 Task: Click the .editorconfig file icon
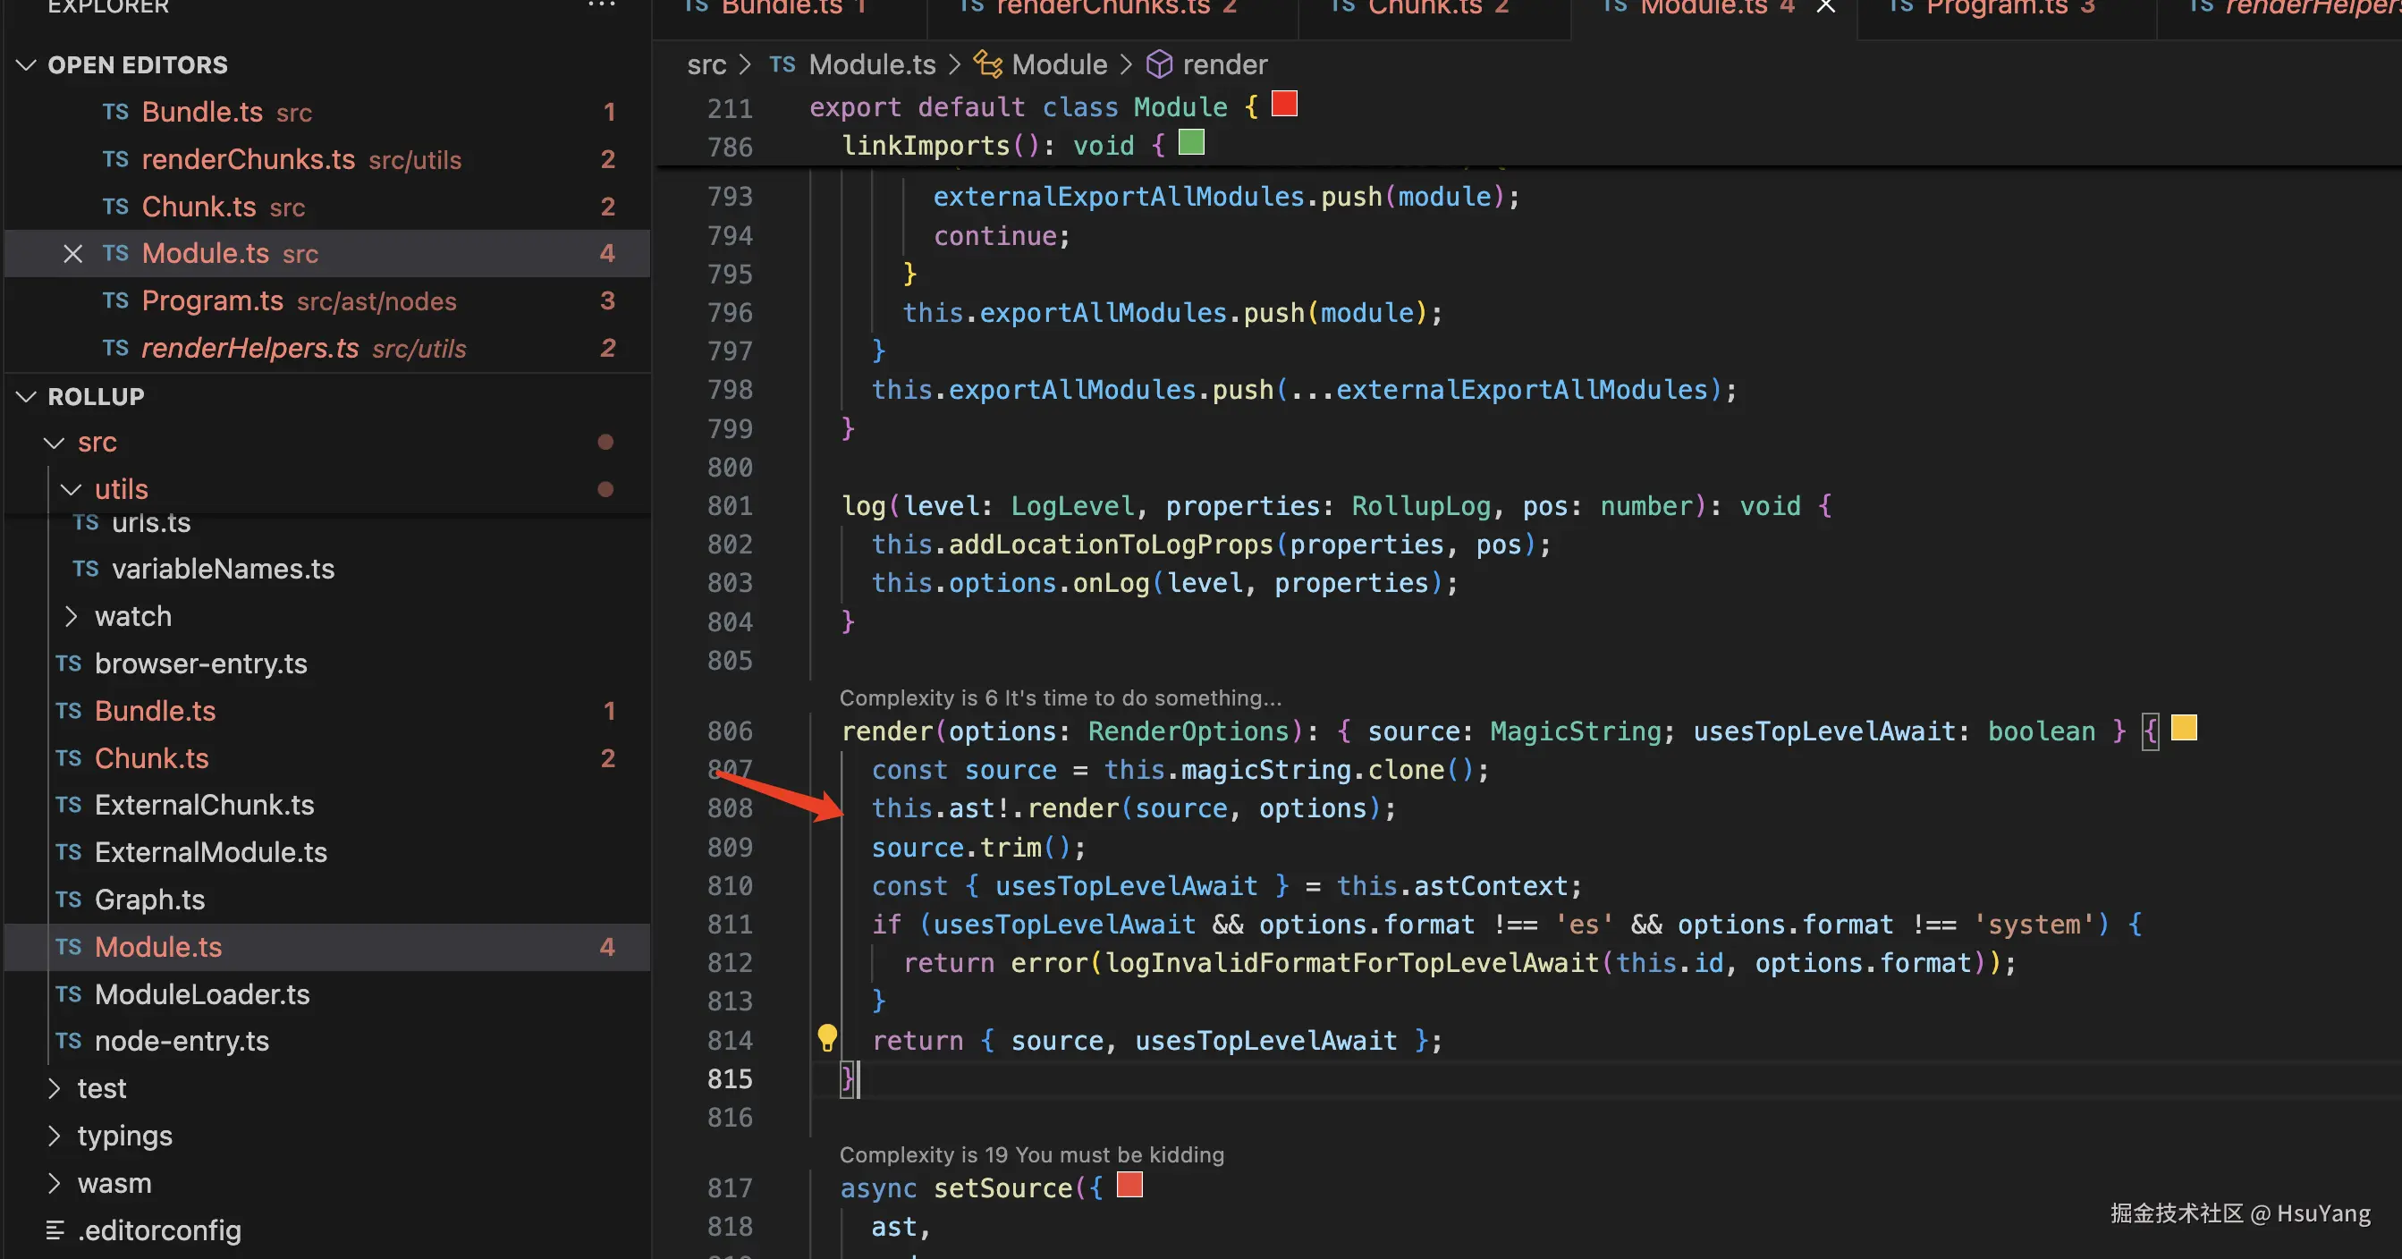pos(55,1230)
